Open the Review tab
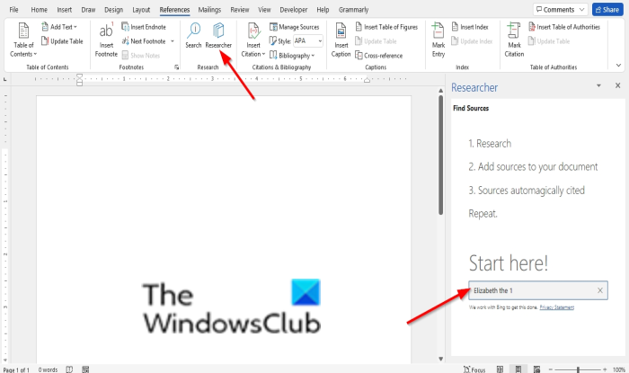 pyautogui.click(x=240, y=10)
